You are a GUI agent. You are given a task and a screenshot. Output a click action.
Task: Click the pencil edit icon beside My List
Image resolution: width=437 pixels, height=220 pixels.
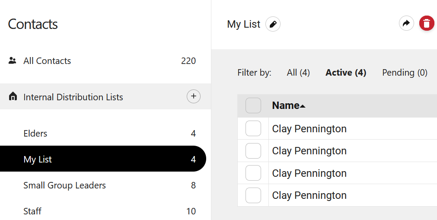tap(273, 24)
